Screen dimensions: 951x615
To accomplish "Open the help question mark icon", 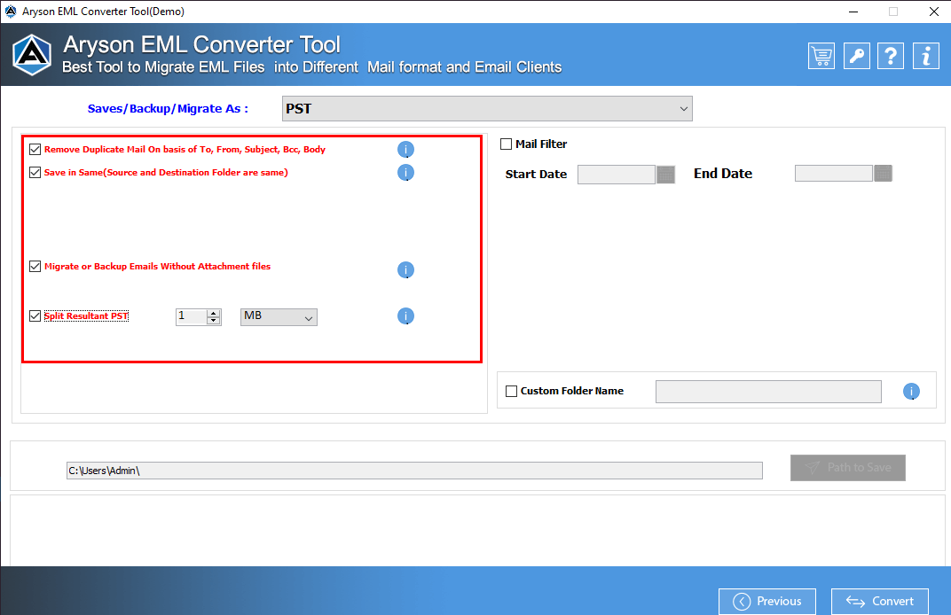I will pos(891,57).
